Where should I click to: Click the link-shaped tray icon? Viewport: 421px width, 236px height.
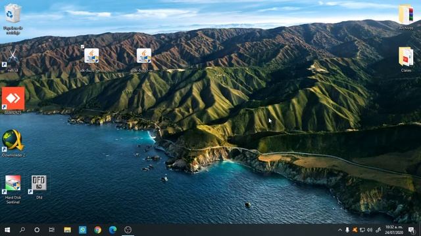click(378, 230)
